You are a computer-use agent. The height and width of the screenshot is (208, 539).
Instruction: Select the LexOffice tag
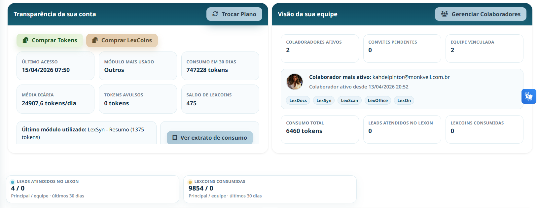tap(378, 101)
